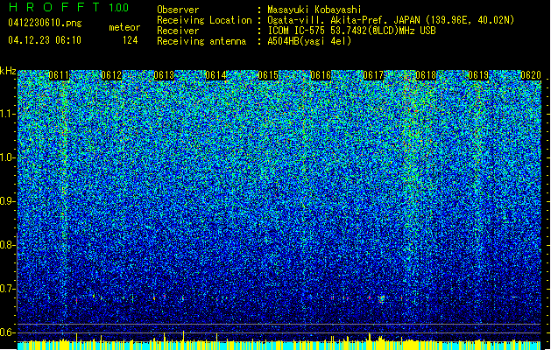The width and height of the screenshot is (551, 350).
Task: Click the Receiver label
Action: pyautogui.click(x=178, y=31)
